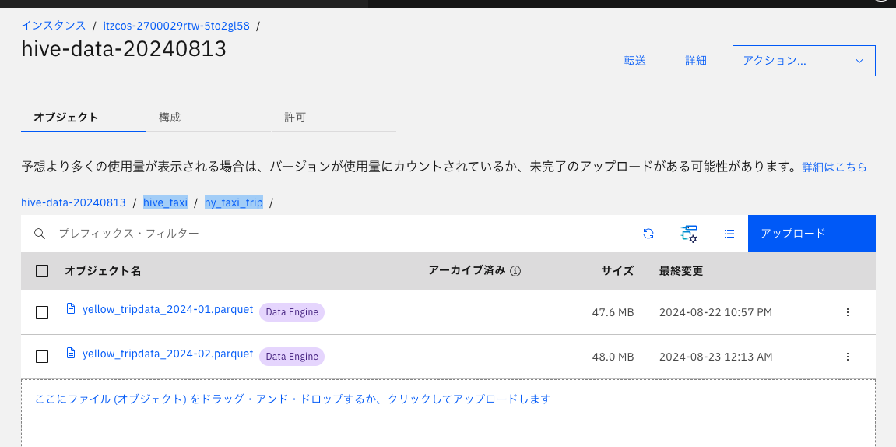Viewport: 896px width, 447px height.
Task: Follow the 詳細はこちら link
Action: [x=835, y=167]
